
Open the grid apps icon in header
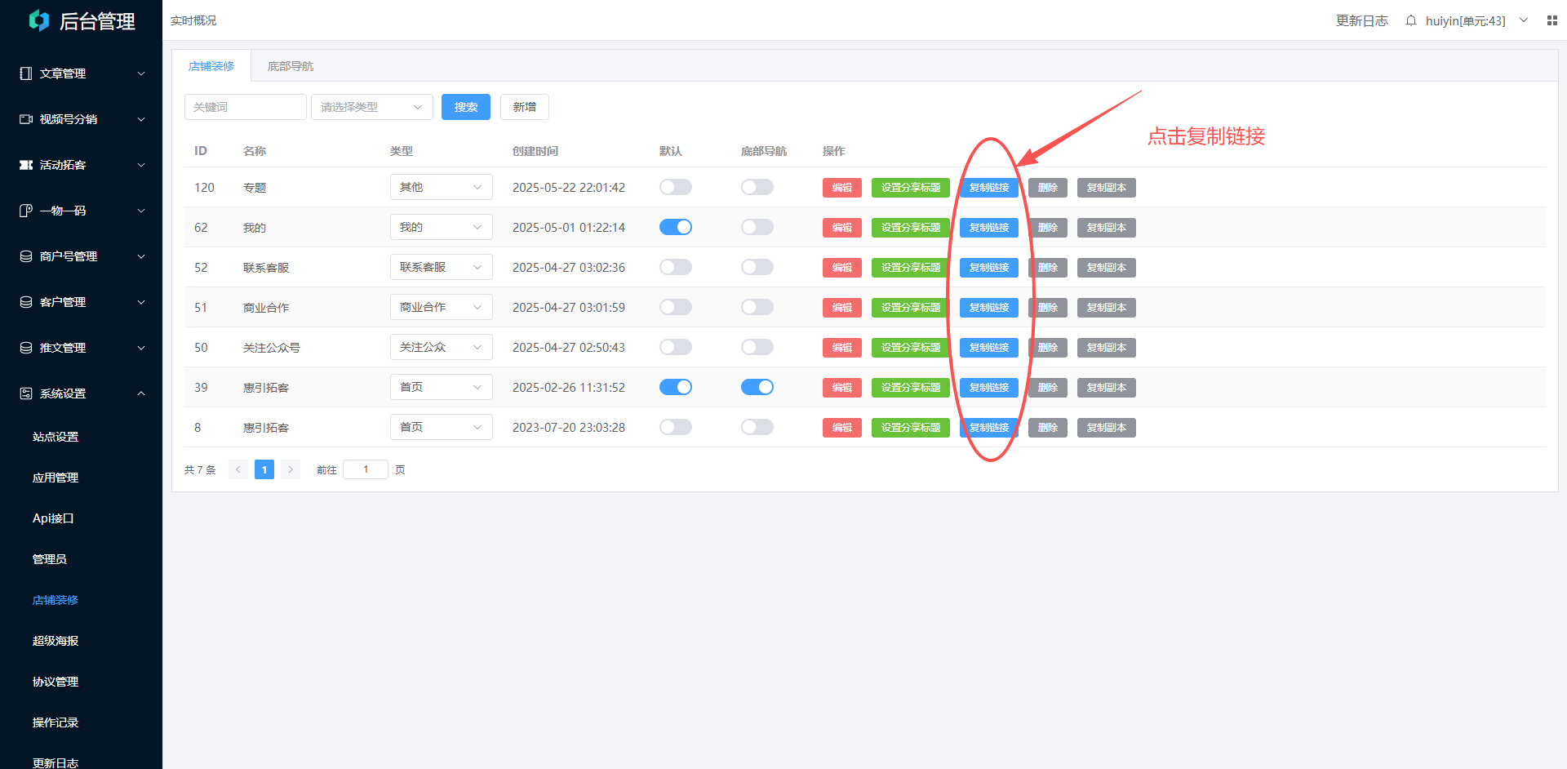click(x=1551, y=20)
